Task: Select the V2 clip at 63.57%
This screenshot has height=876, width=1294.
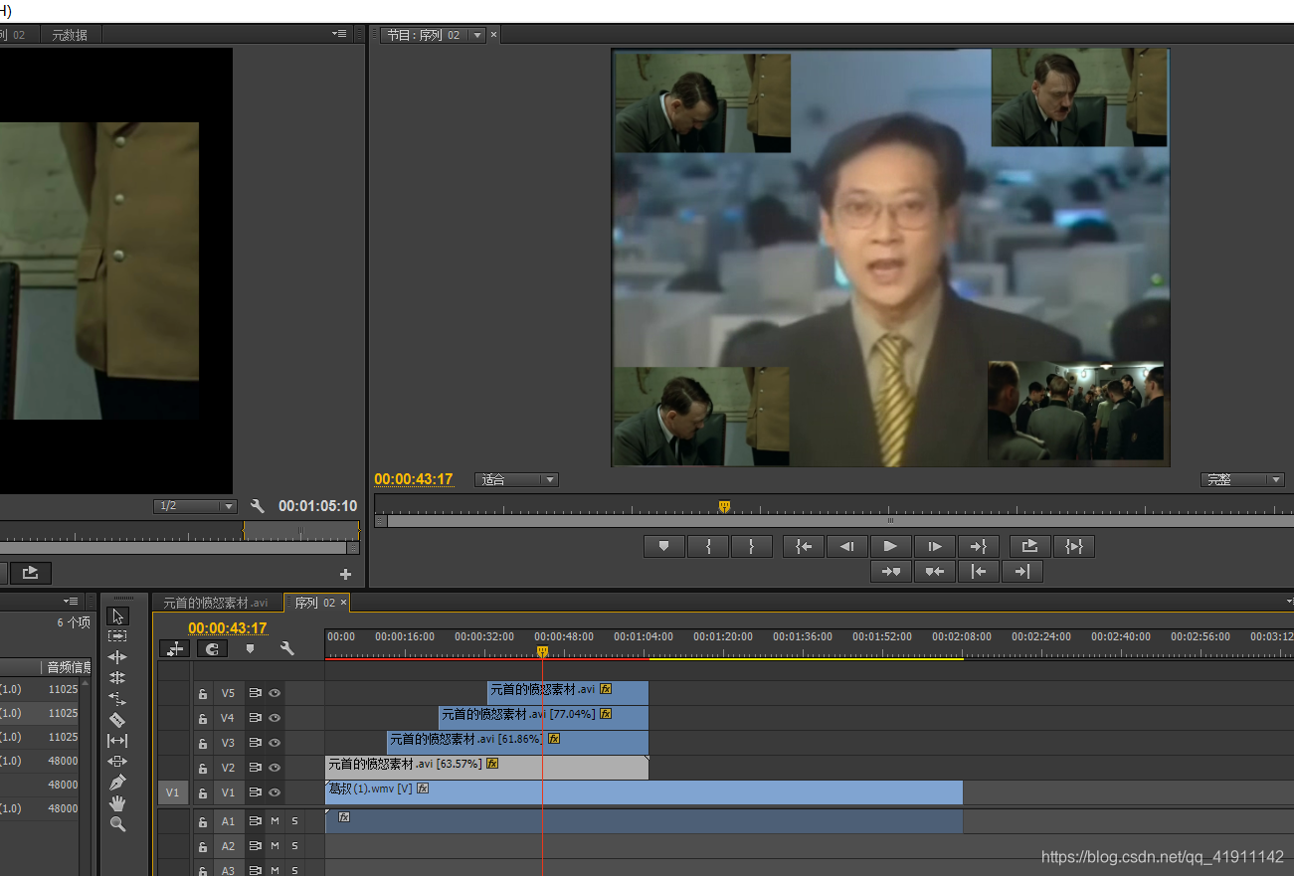Action: pyautogui.click(x=487, y=768)
